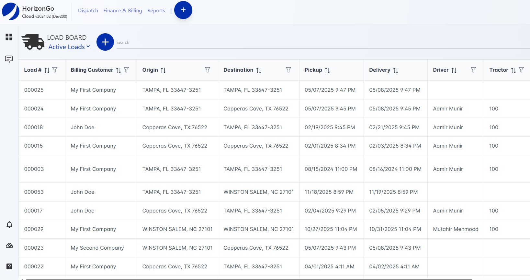Open the Origin column filter
This screenshot has height=280, width=530.
coord(208,70)
